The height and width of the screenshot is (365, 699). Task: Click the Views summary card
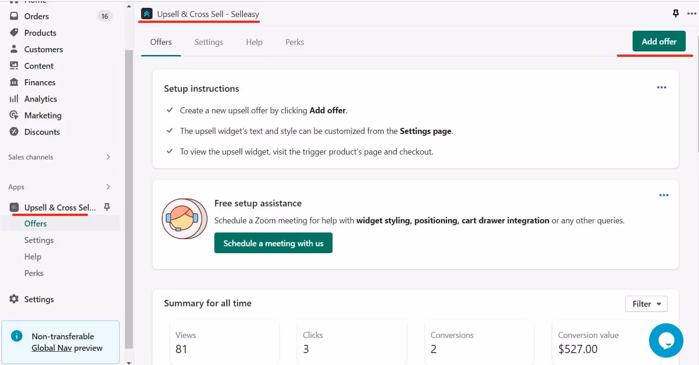[x=224, y=343]
